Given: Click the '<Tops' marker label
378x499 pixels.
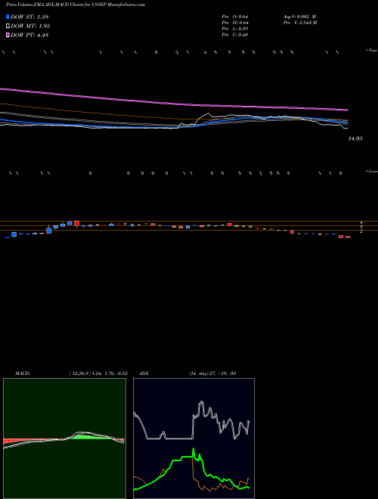Looking at the screenshot, I should tap(371, 51).
